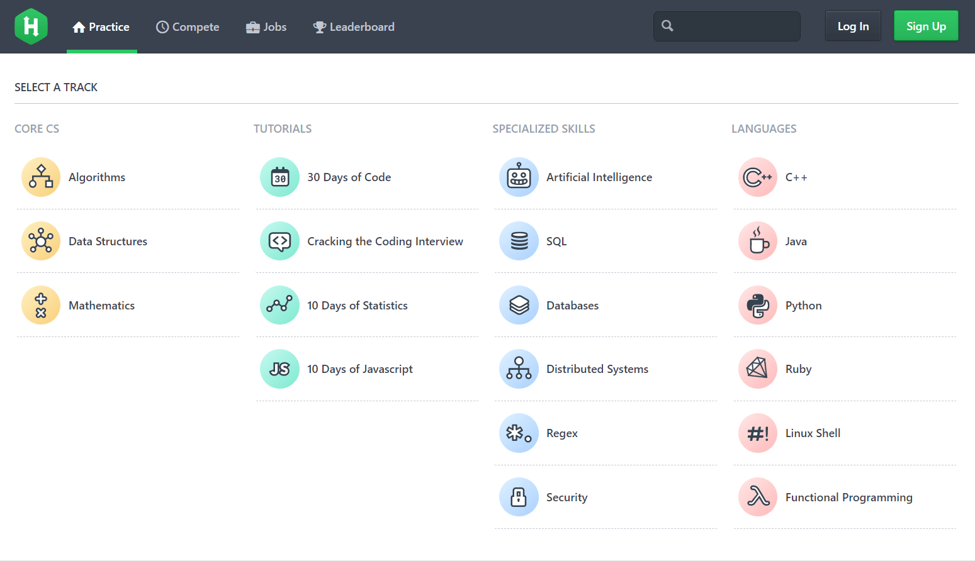Screen dimensions: 975x561
Task: Click the Linux Shell shebang icon
Action: 758,433
